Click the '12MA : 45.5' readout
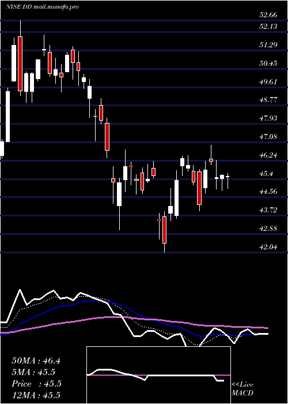The width and height of the screenshot is (288, 404). tap(36, 395)
